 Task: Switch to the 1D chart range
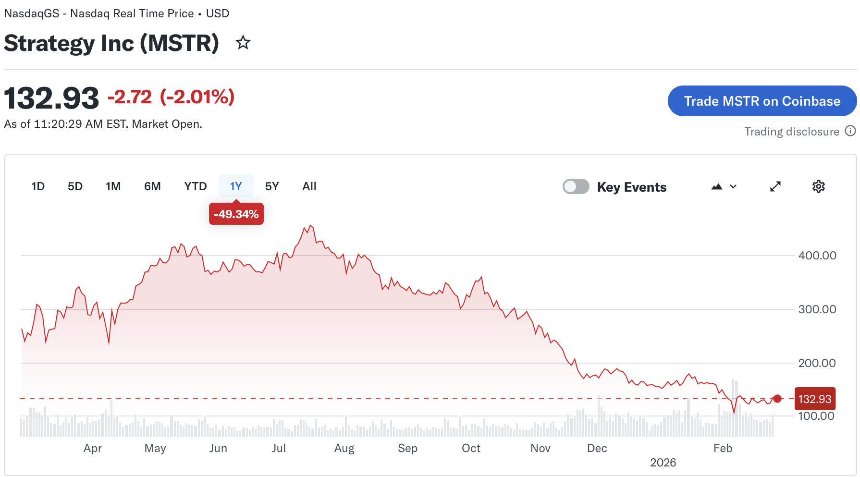(x=37, y=186)
